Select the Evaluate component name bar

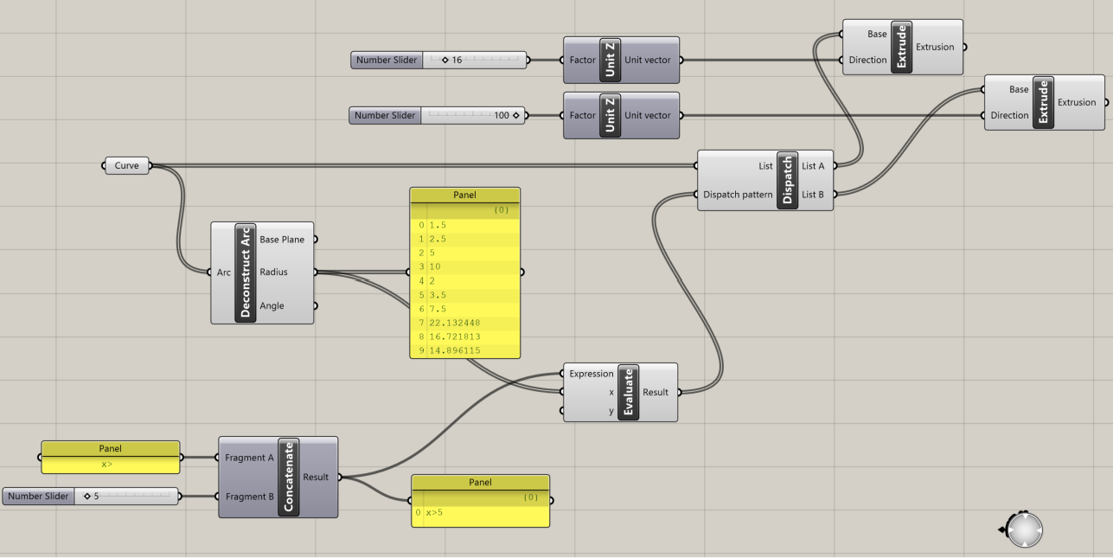pos(628,392)
